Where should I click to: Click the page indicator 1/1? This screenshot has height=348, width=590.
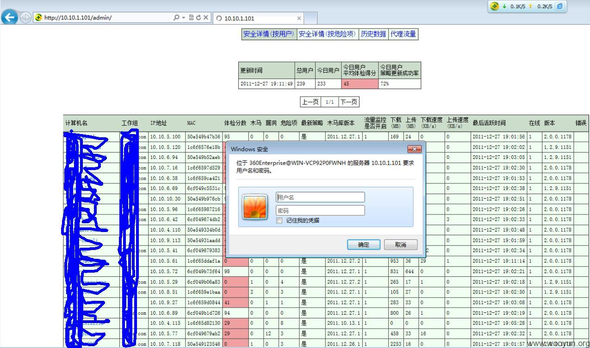(x=329, y=102)
